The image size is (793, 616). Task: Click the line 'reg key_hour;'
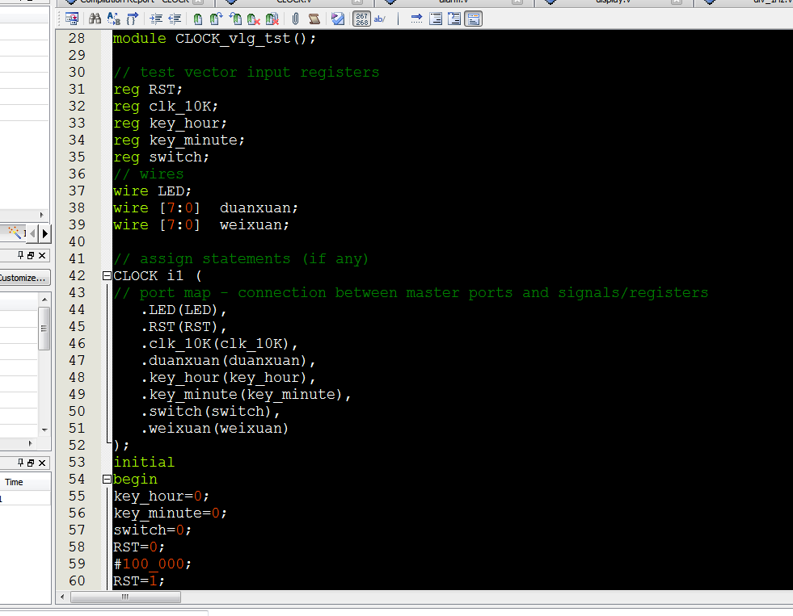point(170,124)
